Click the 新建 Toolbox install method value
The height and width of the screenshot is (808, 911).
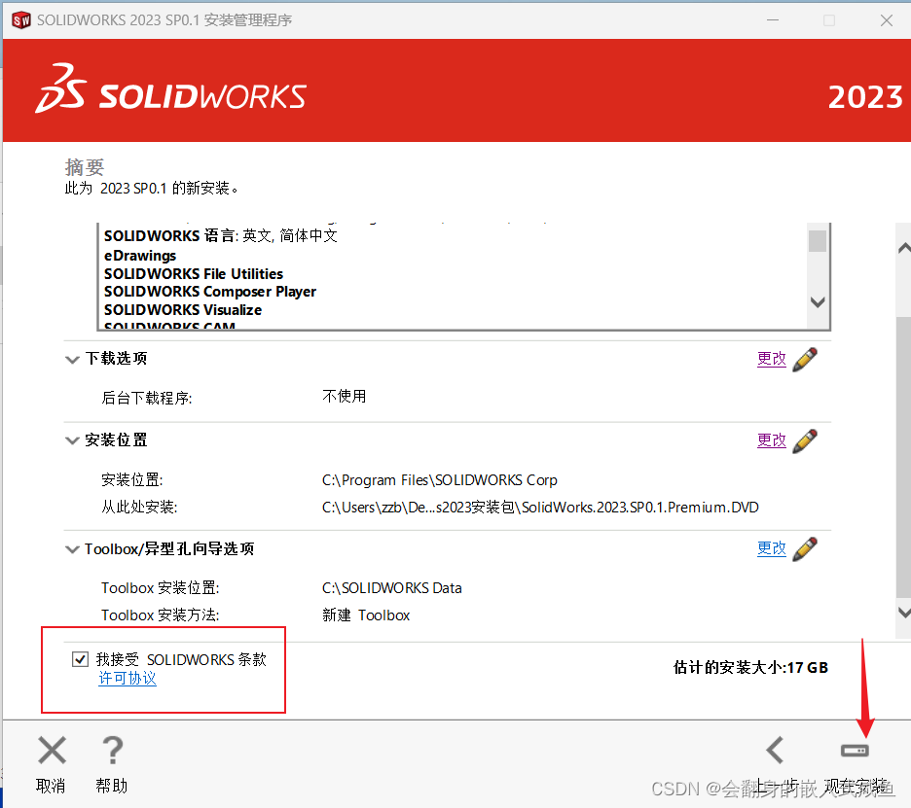(366, 615)
